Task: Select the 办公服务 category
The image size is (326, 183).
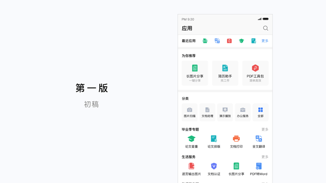Action: pos(242,112)
